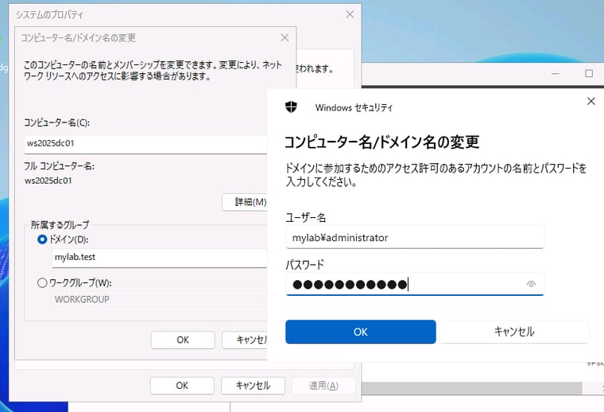This screenshot has height=412, width=604.
Task: Click the blue OK button in security dialog
Action: pos(361,332)
